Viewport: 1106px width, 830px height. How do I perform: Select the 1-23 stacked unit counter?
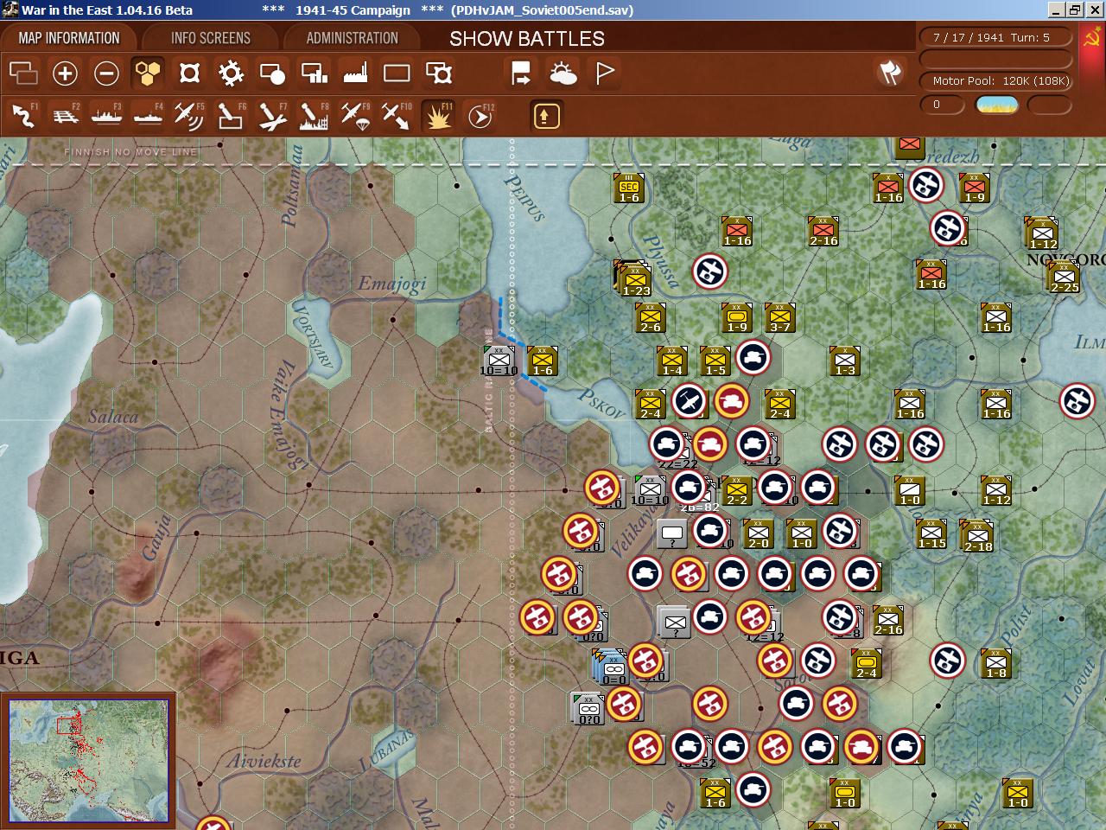(635, 278)
